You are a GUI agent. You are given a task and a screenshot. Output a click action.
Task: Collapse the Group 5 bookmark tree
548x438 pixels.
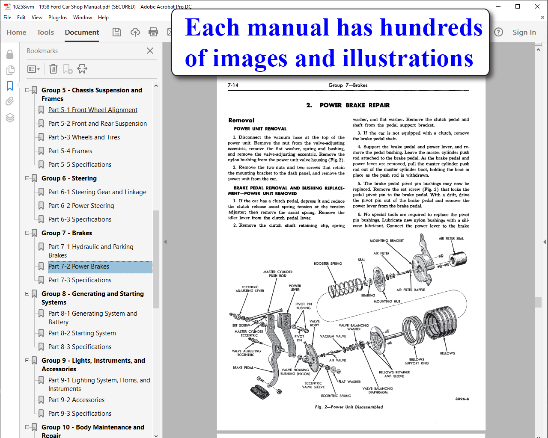[27, 90]
